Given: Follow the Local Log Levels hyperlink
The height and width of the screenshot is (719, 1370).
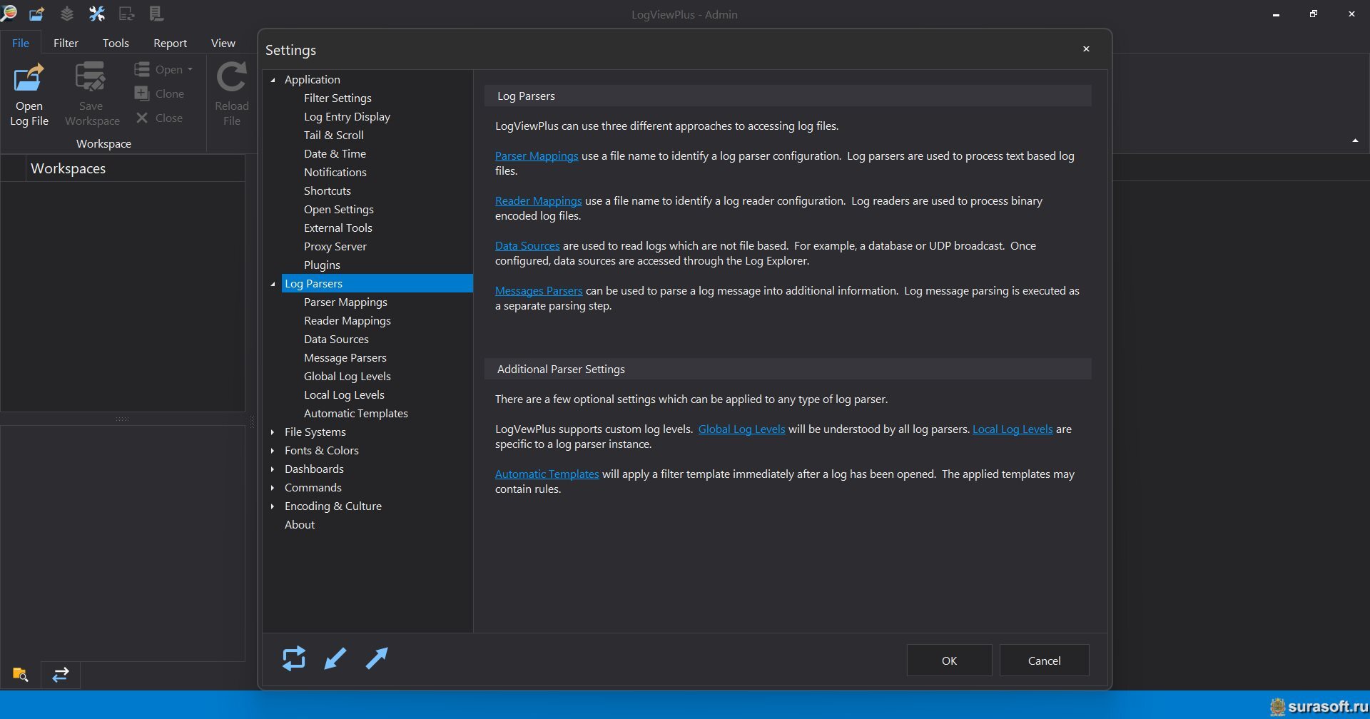Looking at the screenshot, I should (x=1013, y=429).
